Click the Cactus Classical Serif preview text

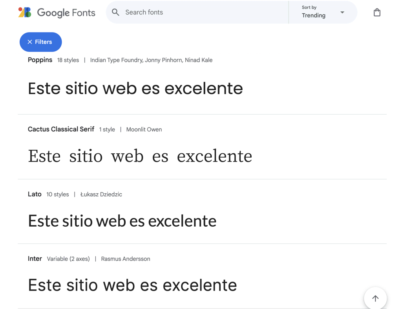(140, 156)
